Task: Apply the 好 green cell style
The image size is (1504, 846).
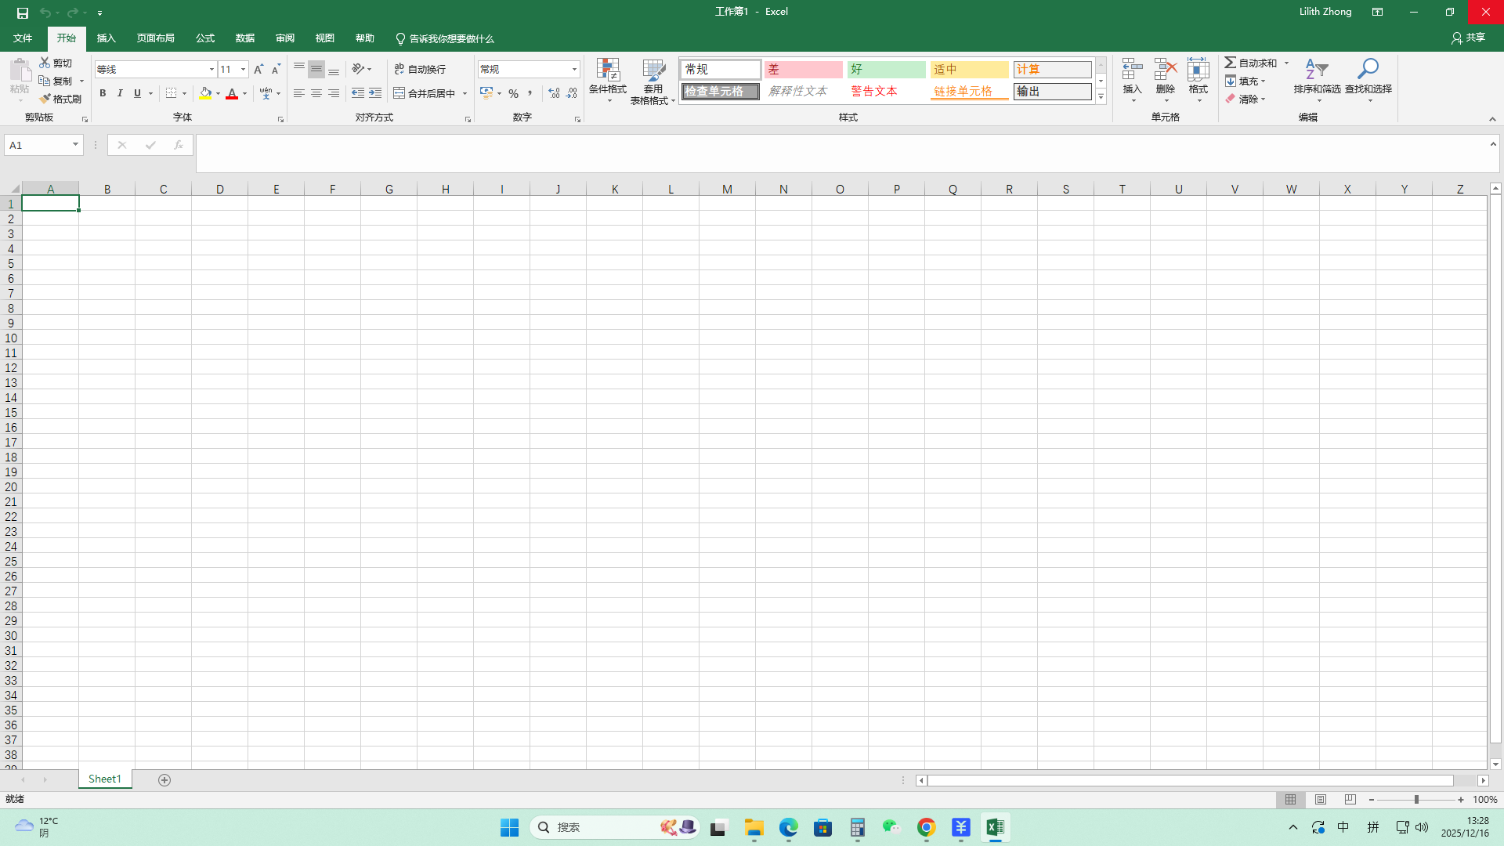Action: tap(886, 69)
